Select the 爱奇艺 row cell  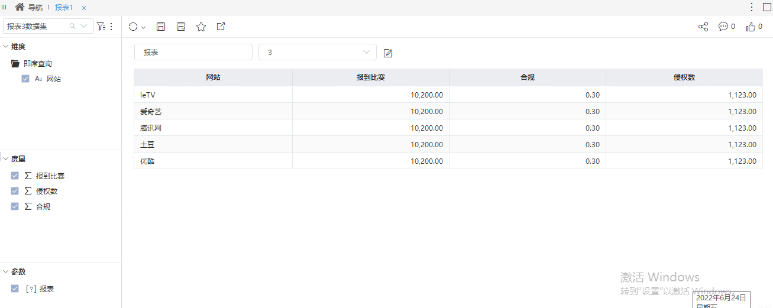click(213, 111)
